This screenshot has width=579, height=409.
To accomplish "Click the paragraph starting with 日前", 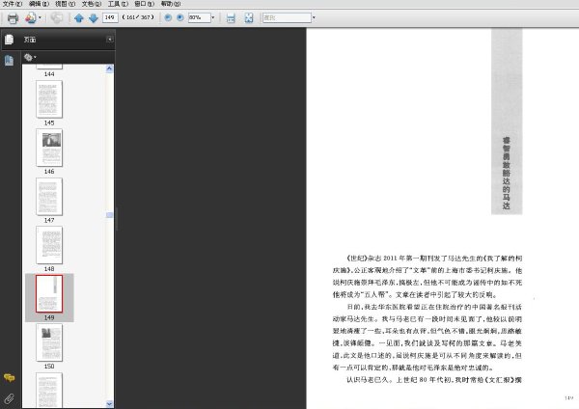I will point(427,337).
